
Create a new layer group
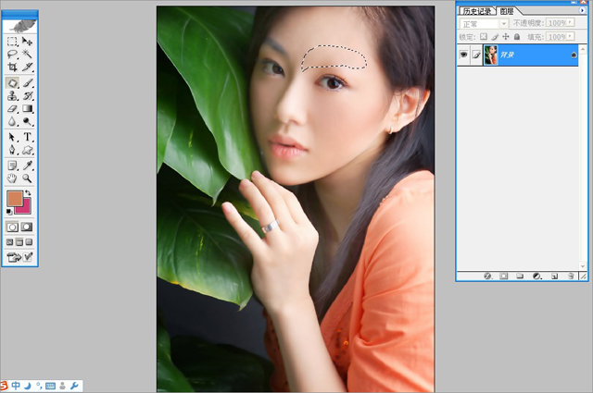click(x=520, y=276)
